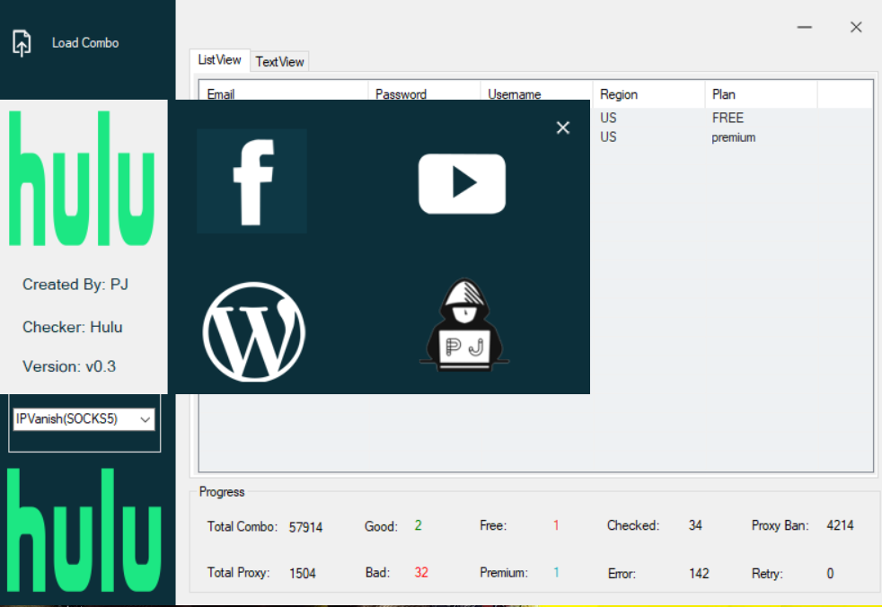Click the 'Checker: Hulu' text
882x607 pixels.
click(x=73, y=328)
